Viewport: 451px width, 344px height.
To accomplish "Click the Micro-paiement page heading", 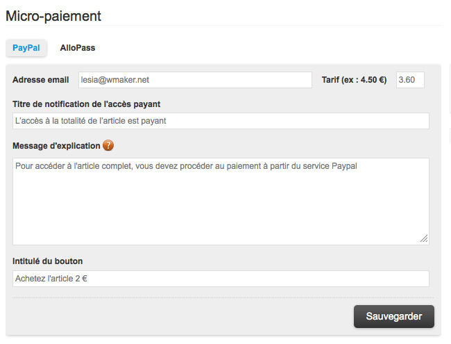I will [53, 15].
